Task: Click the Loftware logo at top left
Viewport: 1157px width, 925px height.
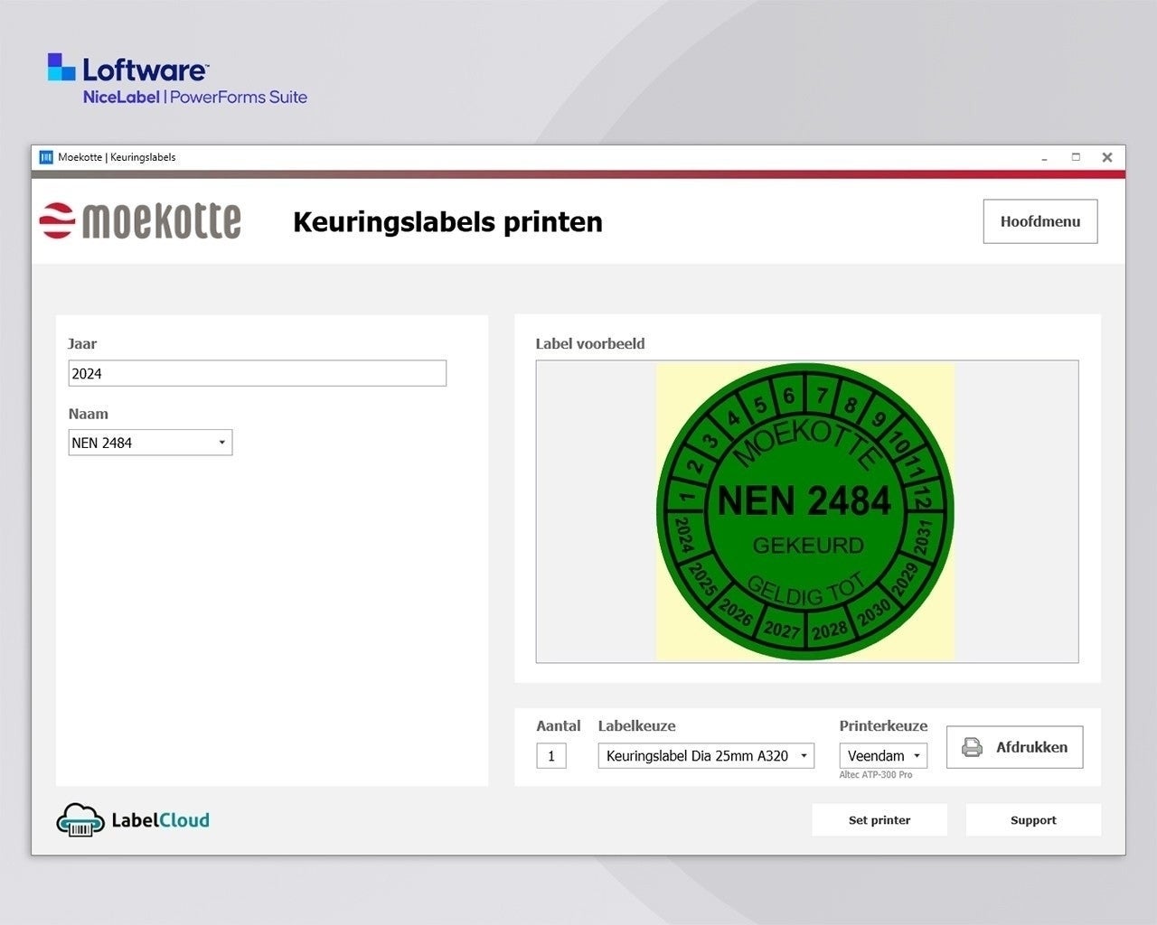Action: [128, 70]
